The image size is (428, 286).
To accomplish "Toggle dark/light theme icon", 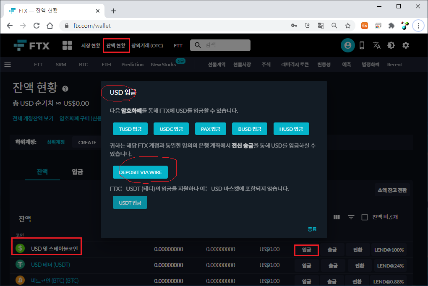I will [391, 45].
